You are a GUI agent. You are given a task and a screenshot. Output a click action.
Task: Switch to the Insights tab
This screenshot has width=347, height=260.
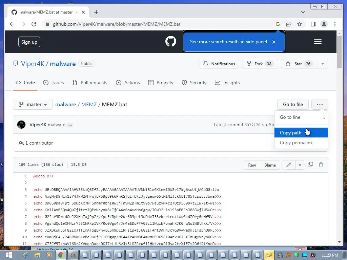(x=227, y=83)
